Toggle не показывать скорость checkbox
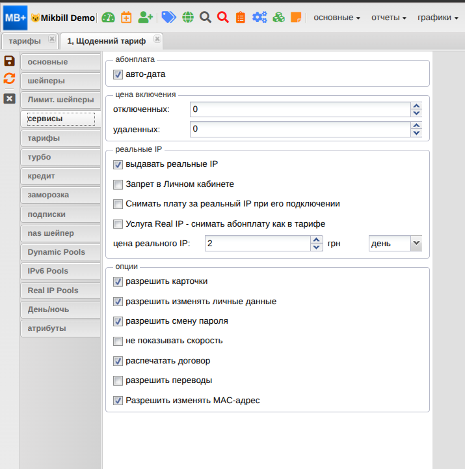 coord(118,341)
